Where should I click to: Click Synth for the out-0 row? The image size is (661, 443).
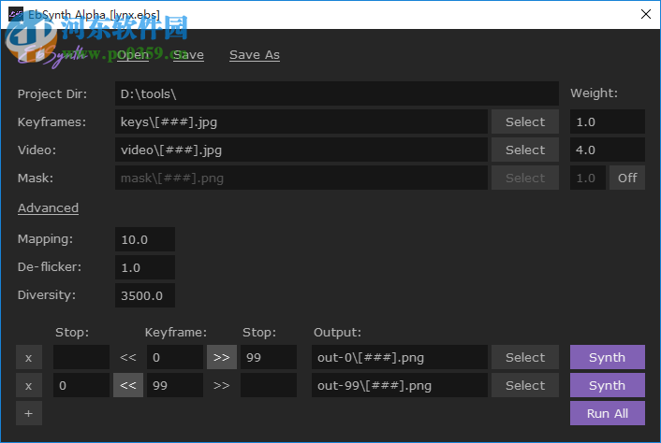(x=608, y=358)
